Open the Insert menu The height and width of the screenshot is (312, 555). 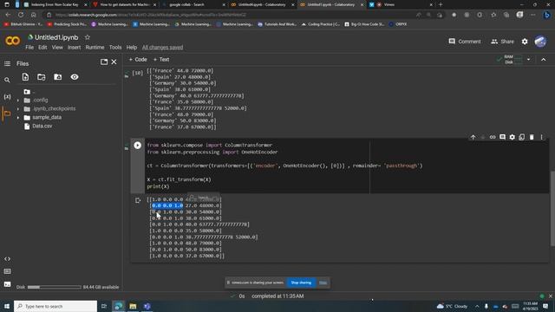[x=74, y=48]
